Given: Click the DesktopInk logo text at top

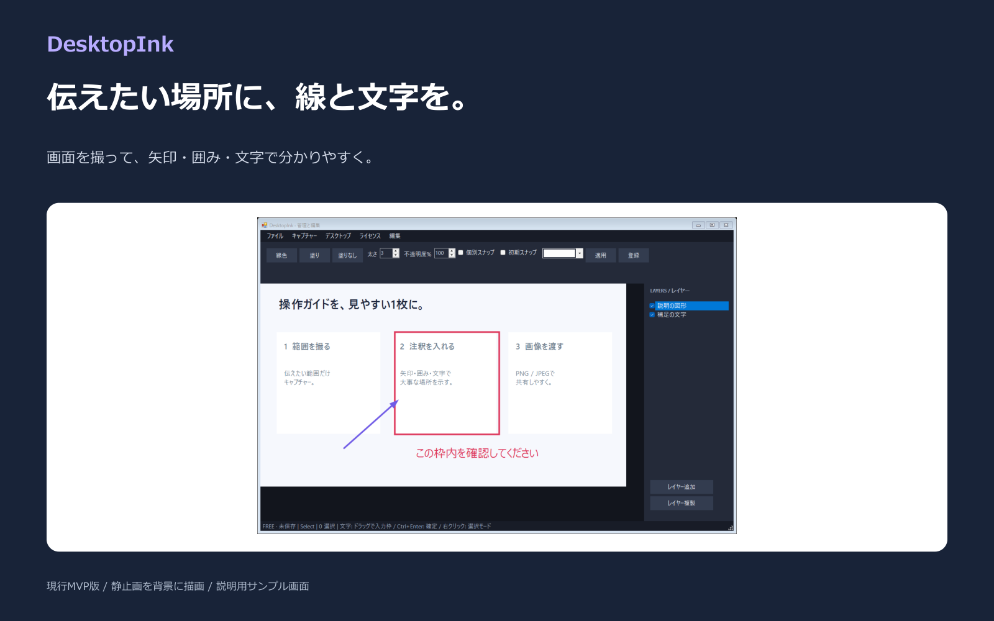Looking at the screenshot, I should point(111,45).
